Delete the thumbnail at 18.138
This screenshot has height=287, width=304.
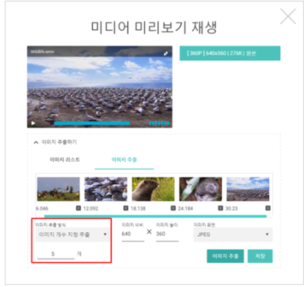(x=173, y=208)
